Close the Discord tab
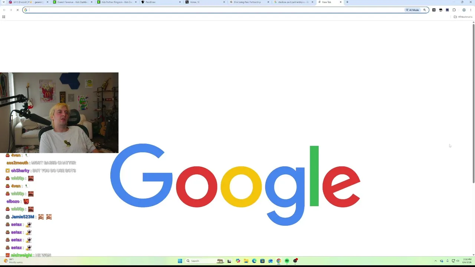 [x=47, y=2]
